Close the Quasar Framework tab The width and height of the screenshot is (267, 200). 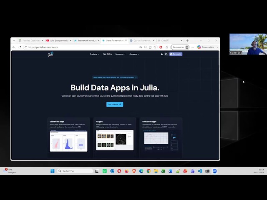[154, 40]
